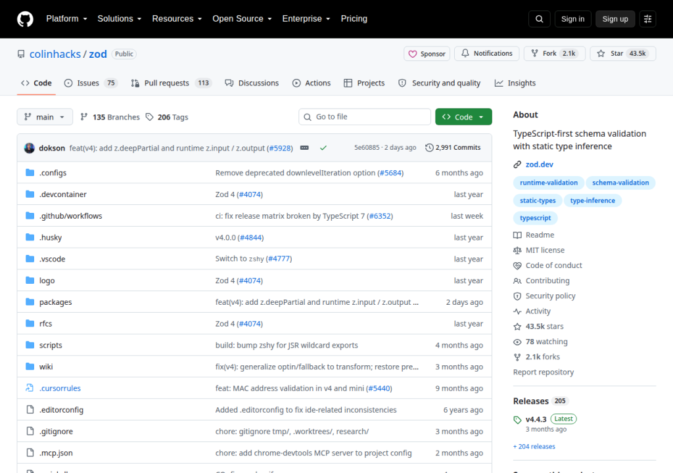Open pull request #5928 link
The image size is (673, 473).
[x=281, y=148]
